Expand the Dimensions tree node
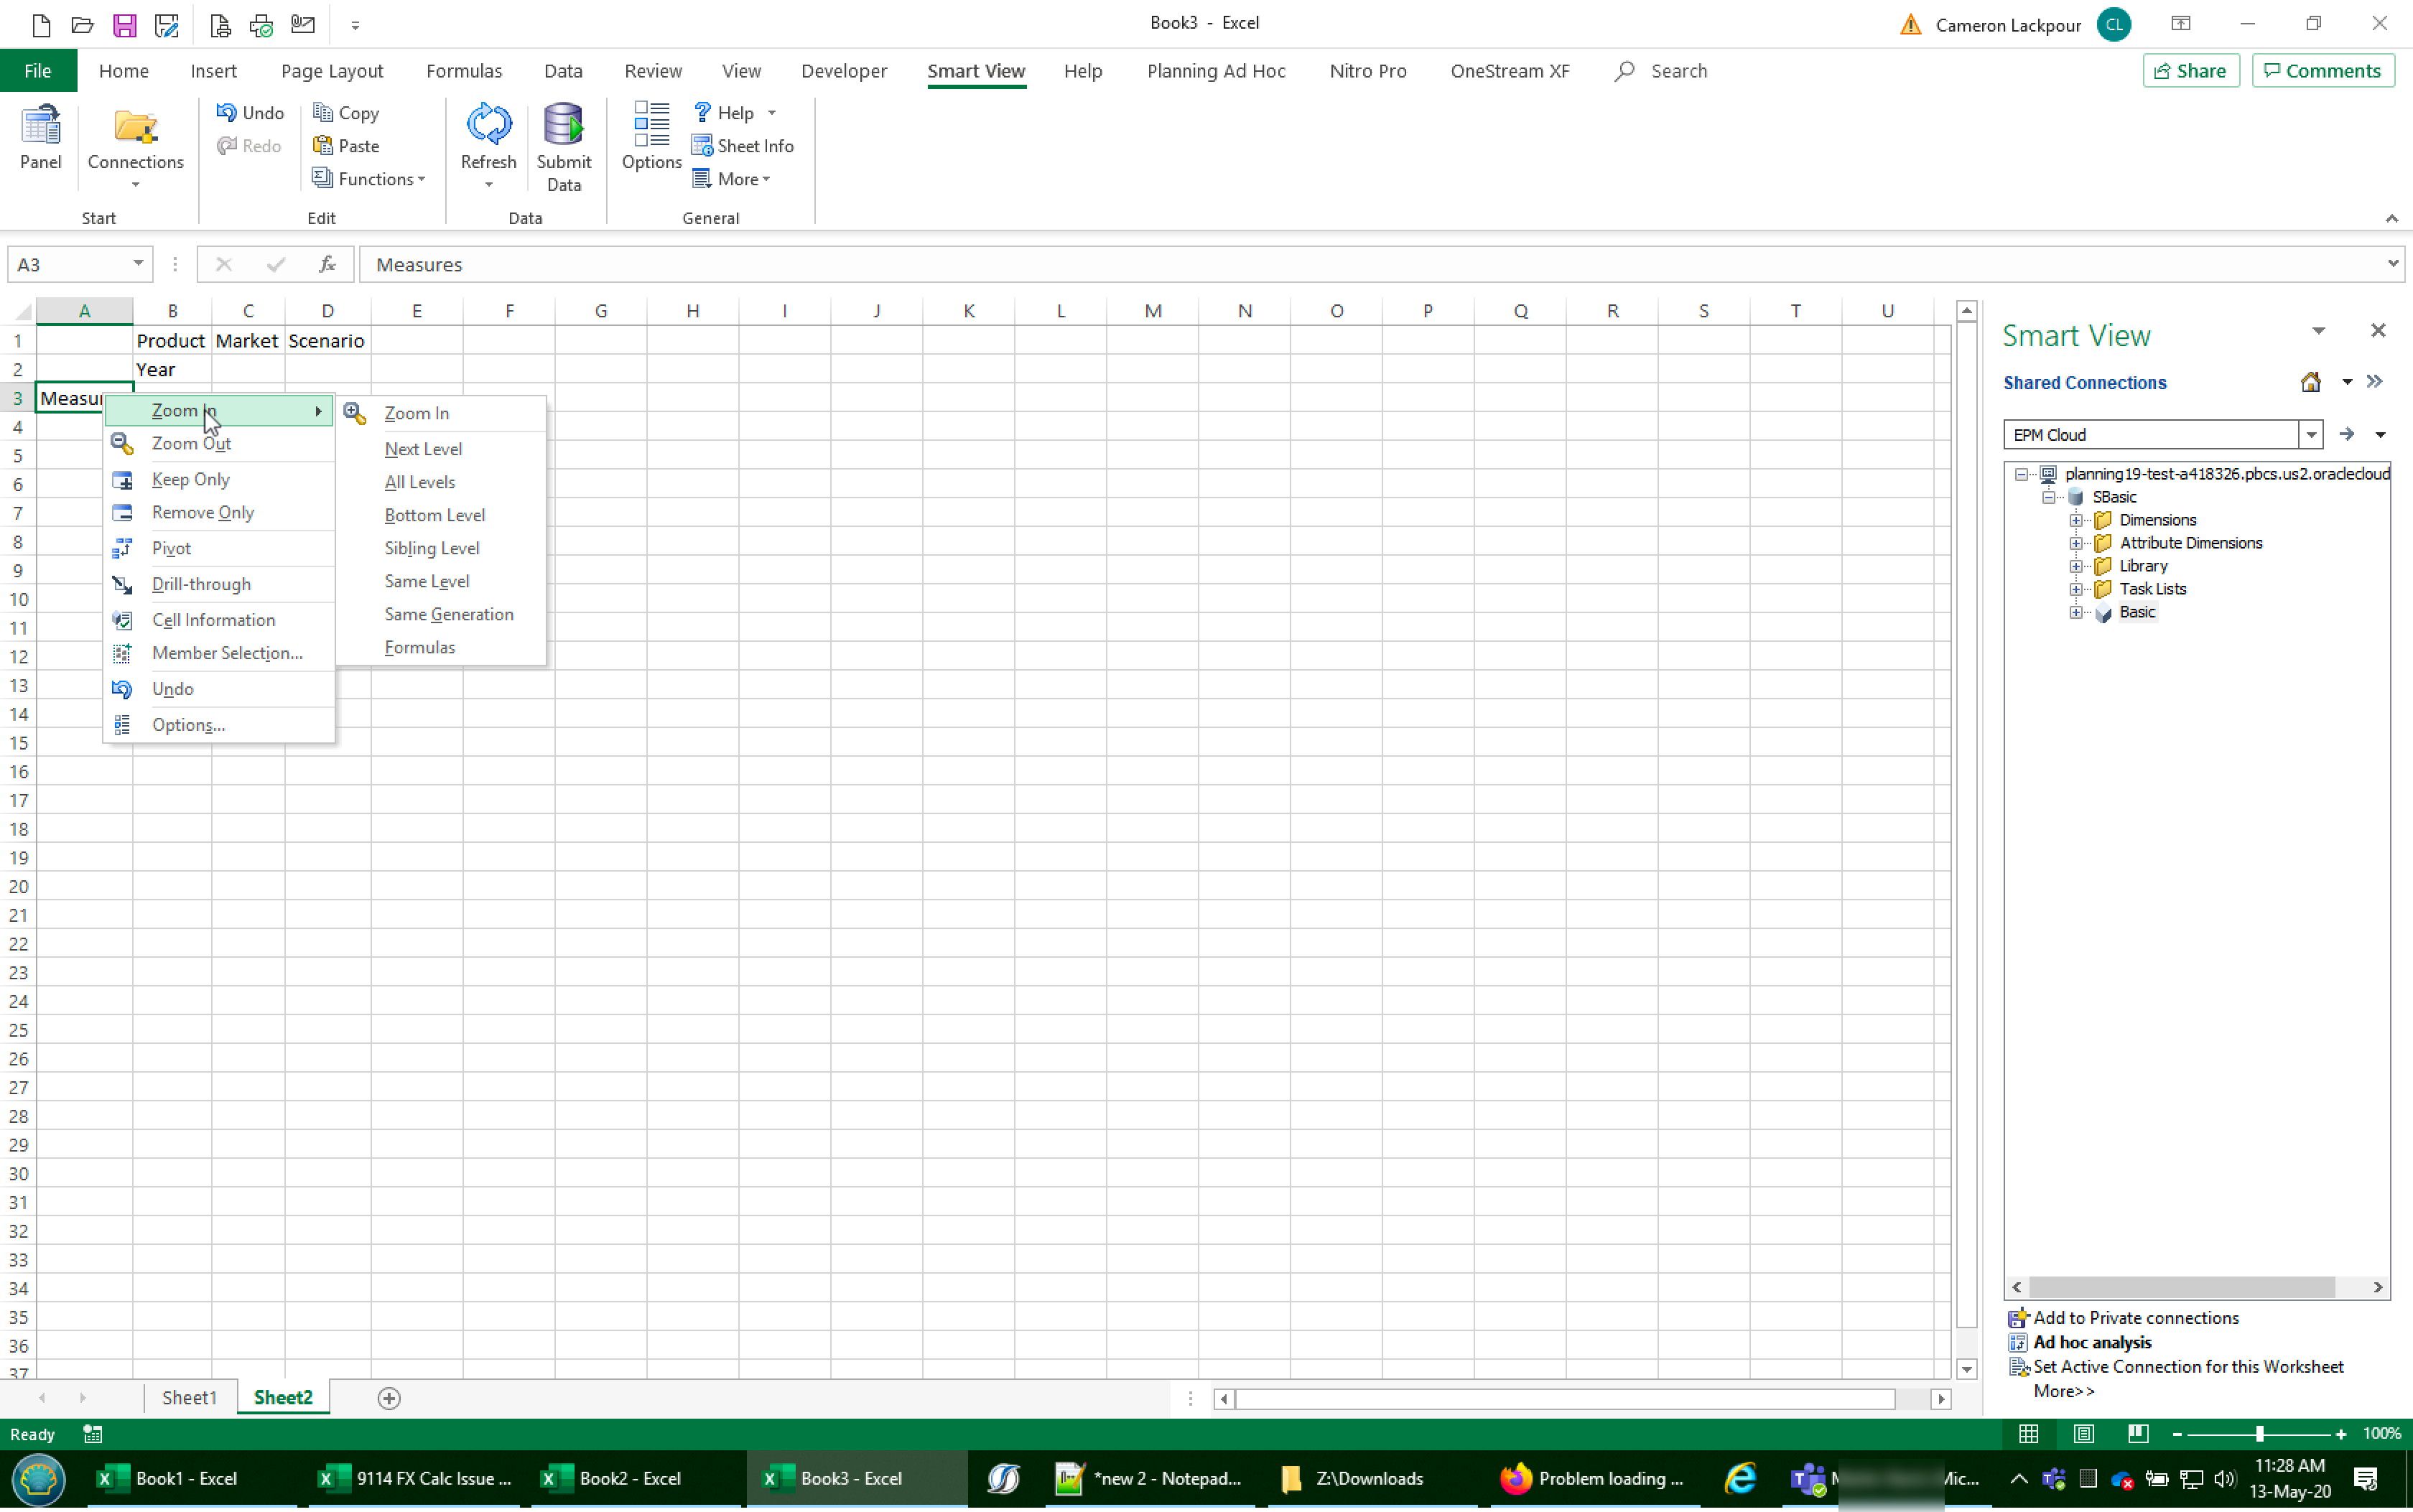Screen dimensions: 2413x1512 2075,518
